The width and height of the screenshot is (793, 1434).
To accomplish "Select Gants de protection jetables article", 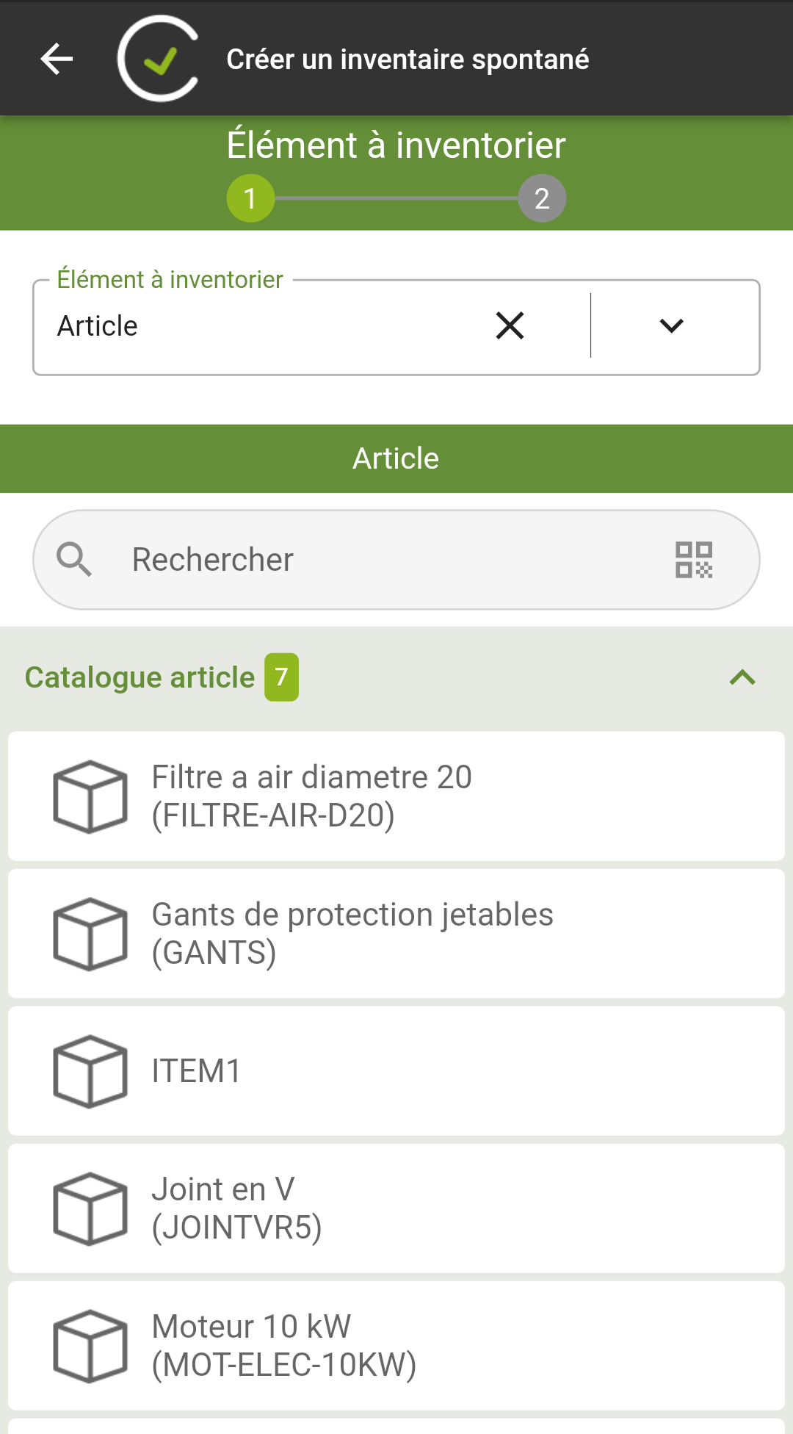I will (x=396, y=934).
